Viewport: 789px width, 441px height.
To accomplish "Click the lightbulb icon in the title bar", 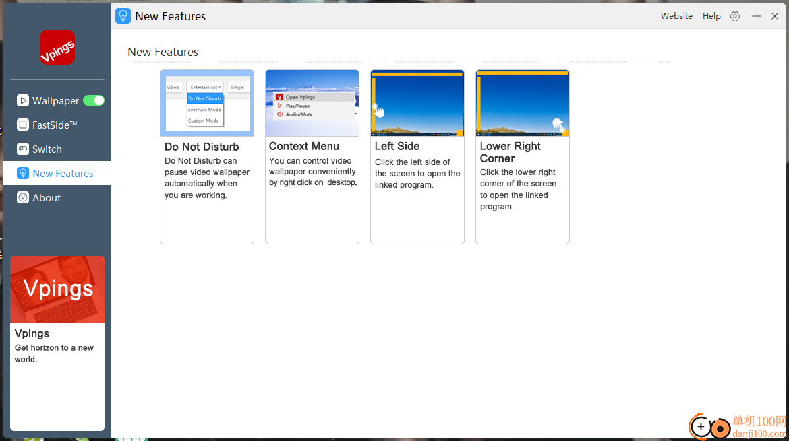I will tap(123, 16).
